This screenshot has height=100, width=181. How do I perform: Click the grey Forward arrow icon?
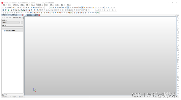click(65, 8)
